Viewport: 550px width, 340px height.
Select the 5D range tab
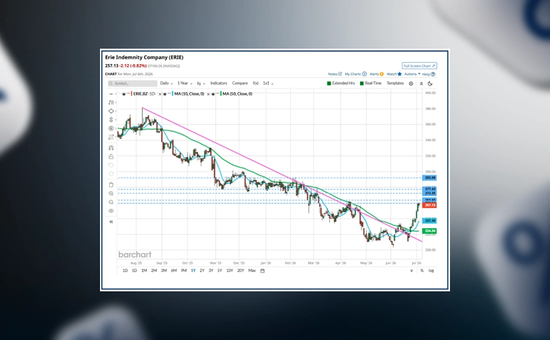[x=135, y=271]
